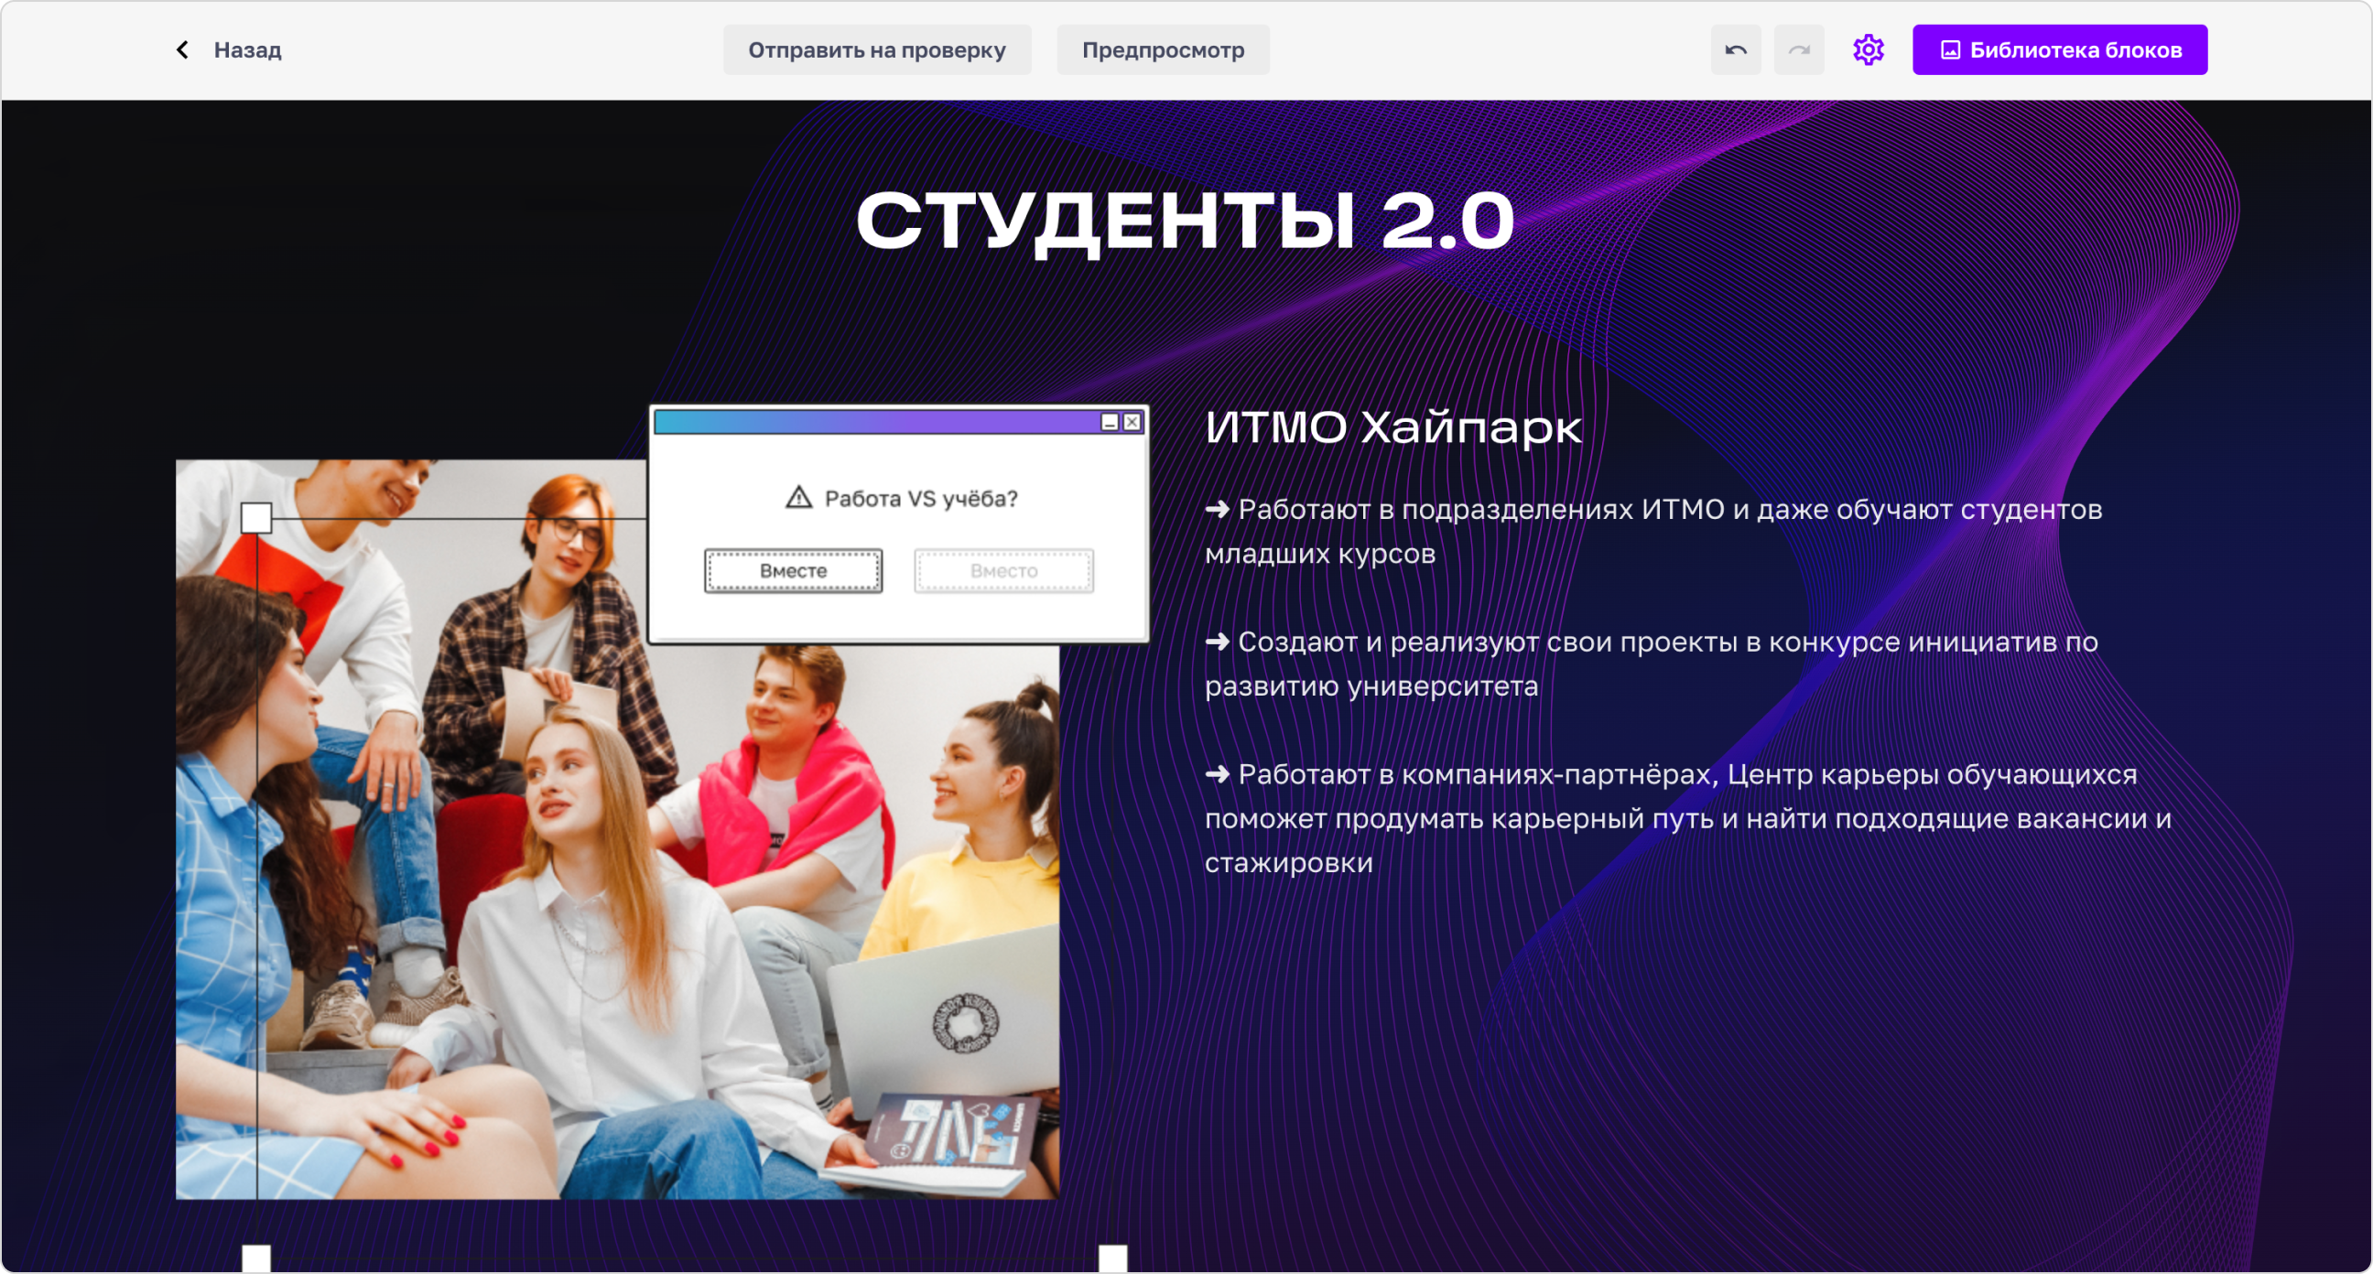Image resolution: width=2373 pixels, height=1274 pixels.
Task: Open Предпросмотр preview
Action: [1163, 49]
